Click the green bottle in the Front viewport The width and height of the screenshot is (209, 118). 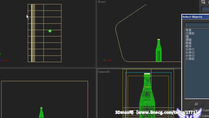[x=158, y=50]
